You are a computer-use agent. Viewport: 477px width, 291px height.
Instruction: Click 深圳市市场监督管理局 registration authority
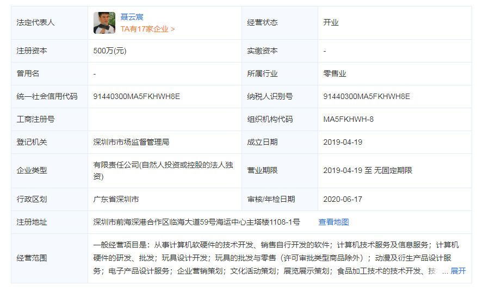click(x=131, y=142)
